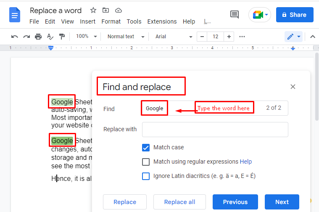Click the Replace all button
The image size is (319, 212).
pos(179,202)
